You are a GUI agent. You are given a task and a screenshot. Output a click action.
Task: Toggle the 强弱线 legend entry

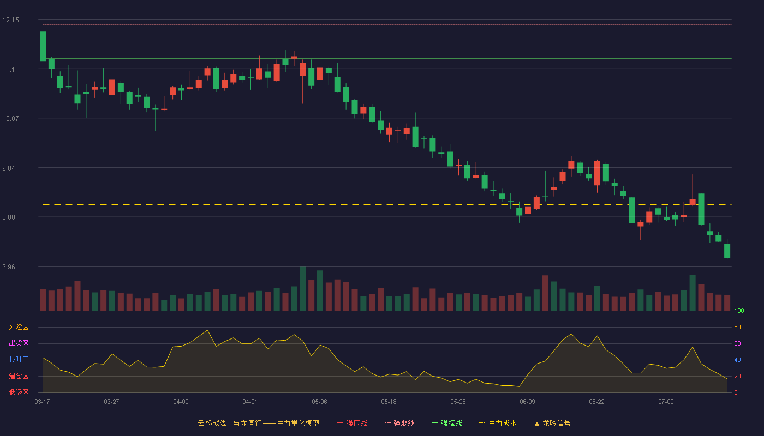(399, 423)
